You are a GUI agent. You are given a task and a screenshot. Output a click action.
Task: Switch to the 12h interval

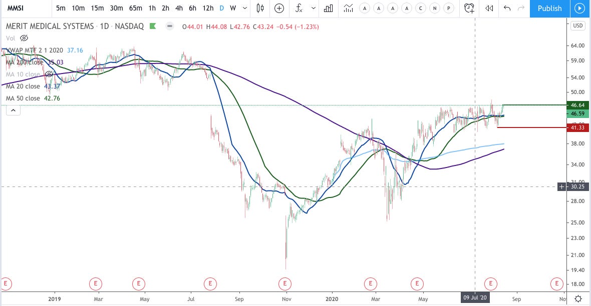click(x=208, y=8)
